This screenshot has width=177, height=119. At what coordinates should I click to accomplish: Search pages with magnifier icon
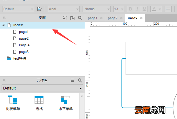(80, 18)
